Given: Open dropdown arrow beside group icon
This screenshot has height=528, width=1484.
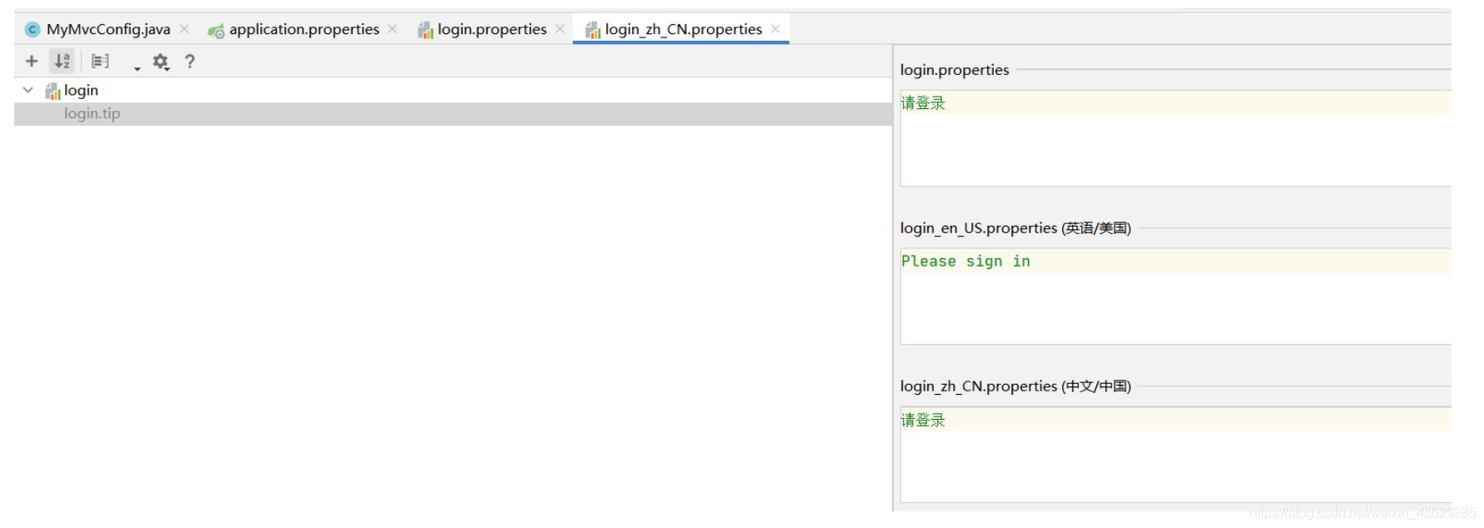Looking at the screenshot, I should [x=138, y=69].
